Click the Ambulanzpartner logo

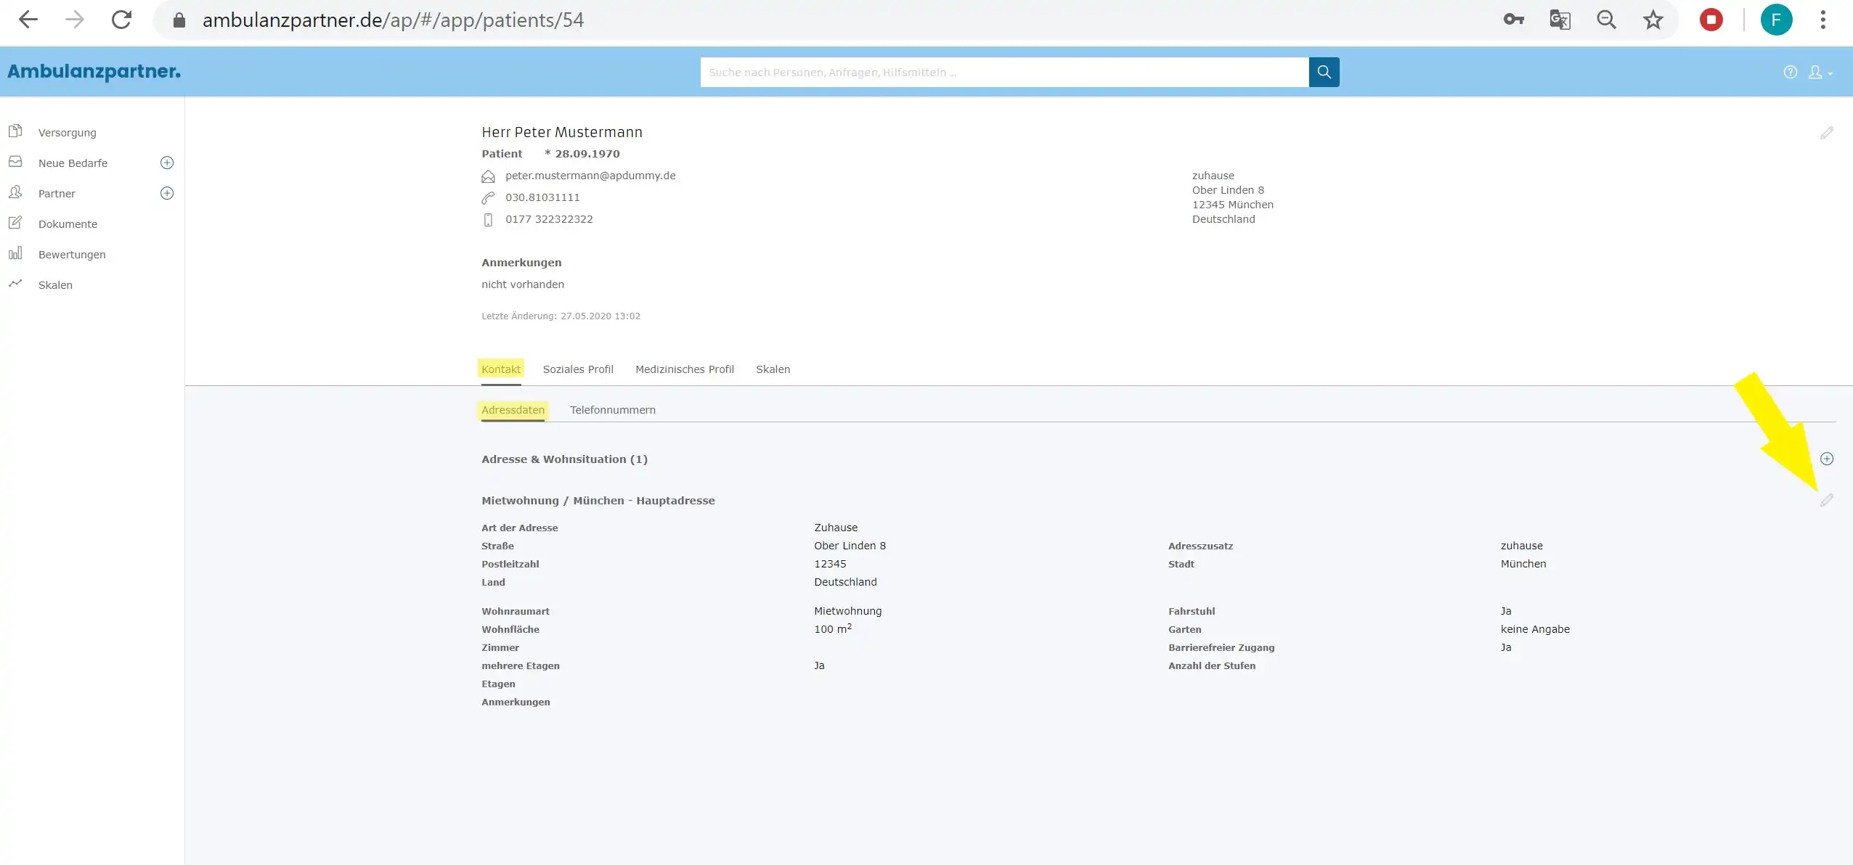point(94,71)
